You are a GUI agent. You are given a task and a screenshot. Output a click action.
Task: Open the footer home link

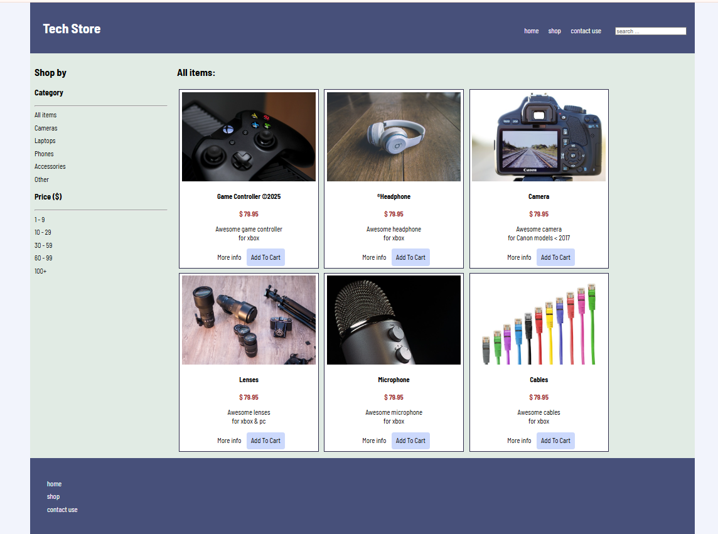(54, 484)
